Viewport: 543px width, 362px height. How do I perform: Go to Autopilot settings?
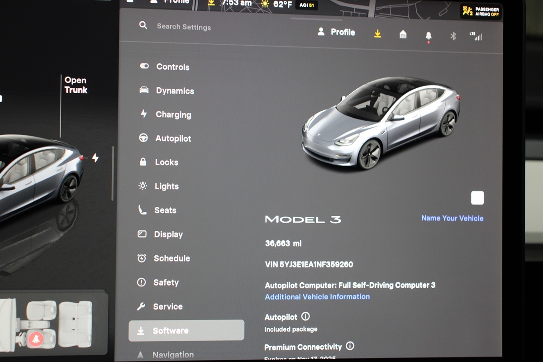[173, 138]
